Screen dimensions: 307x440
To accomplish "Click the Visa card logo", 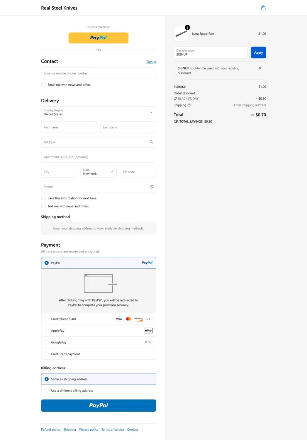I will click(119, 319).
